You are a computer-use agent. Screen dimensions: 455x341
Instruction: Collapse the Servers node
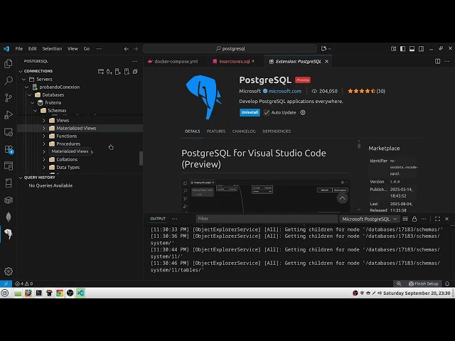pos(23,79)
